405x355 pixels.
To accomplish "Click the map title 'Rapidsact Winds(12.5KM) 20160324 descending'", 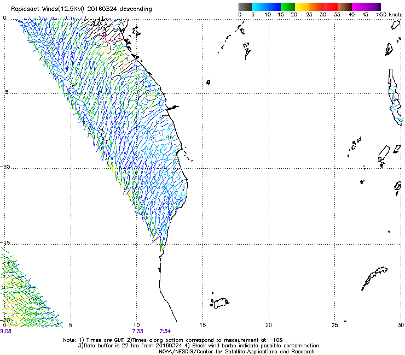I will 82,9.
